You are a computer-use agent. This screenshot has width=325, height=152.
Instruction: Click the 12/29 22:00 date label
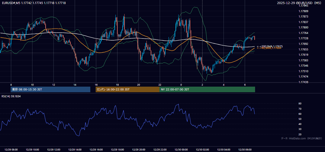point(160,150)
